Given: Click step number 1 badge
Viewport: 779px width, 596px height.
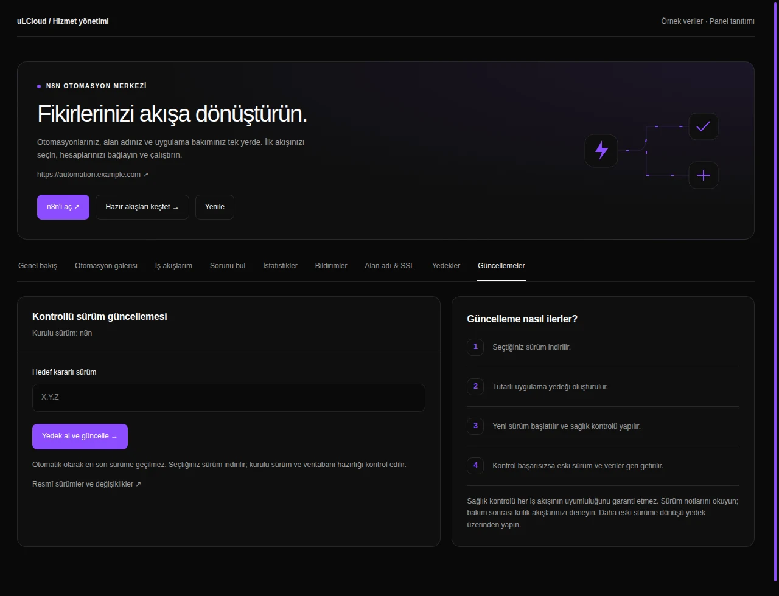Looking at the screenshot, I should (475, 347).
